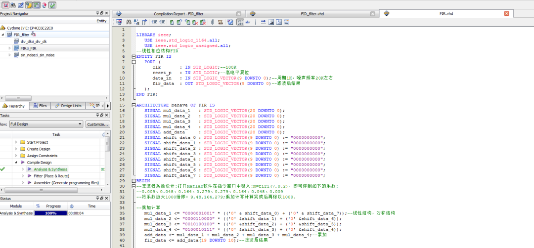This screenshot has width=534, height=248.
Task: Select the Analysis & Synthesis task
Action: point(50,169)
